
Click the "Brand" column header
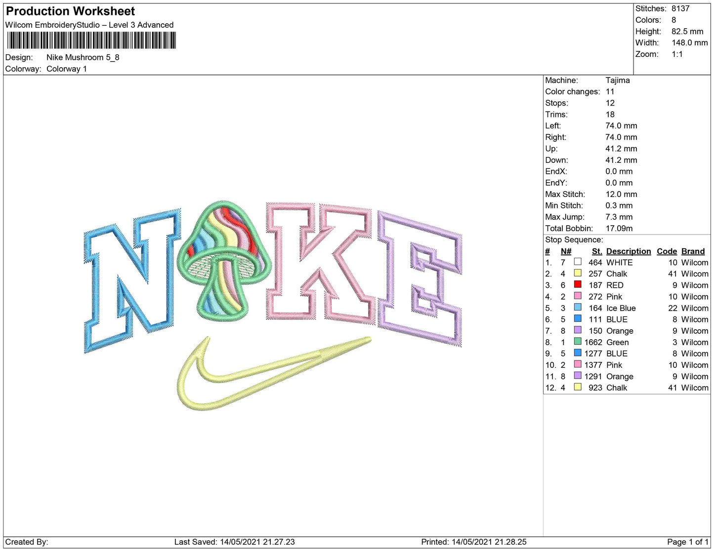693,251
